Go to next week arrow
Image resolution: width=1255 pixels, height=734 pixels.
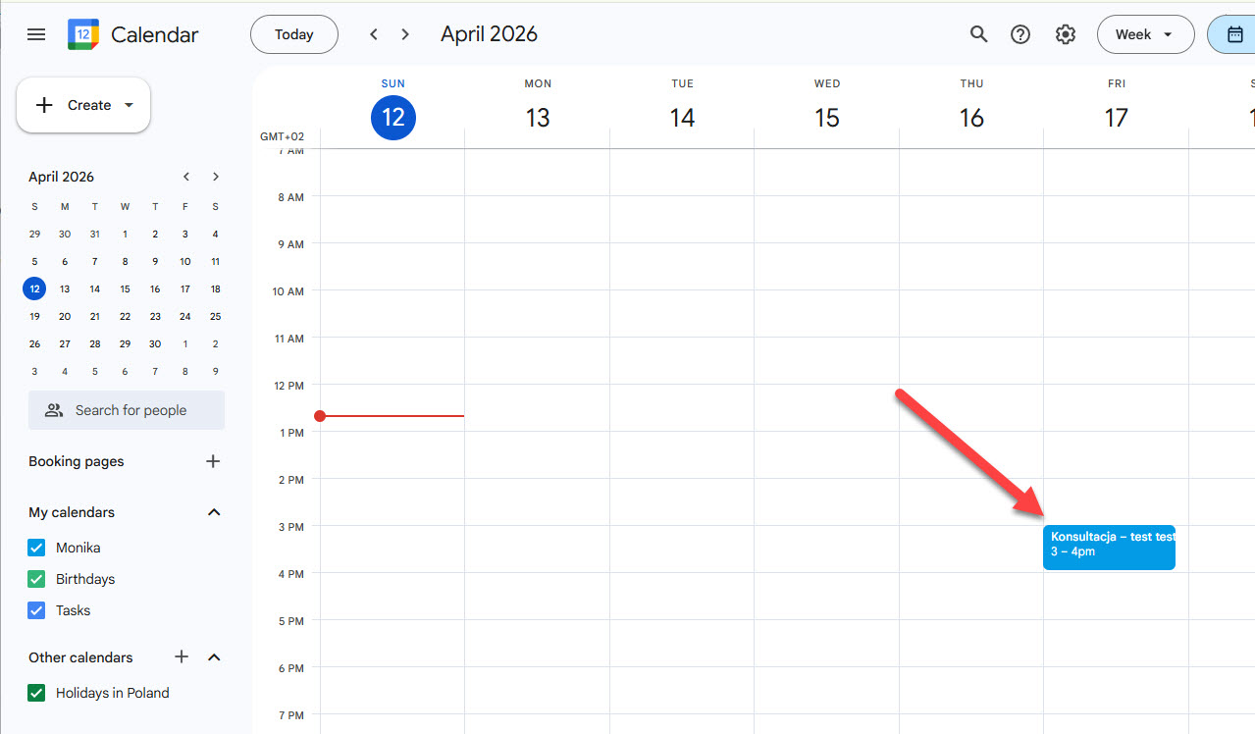tap(405, 34)
